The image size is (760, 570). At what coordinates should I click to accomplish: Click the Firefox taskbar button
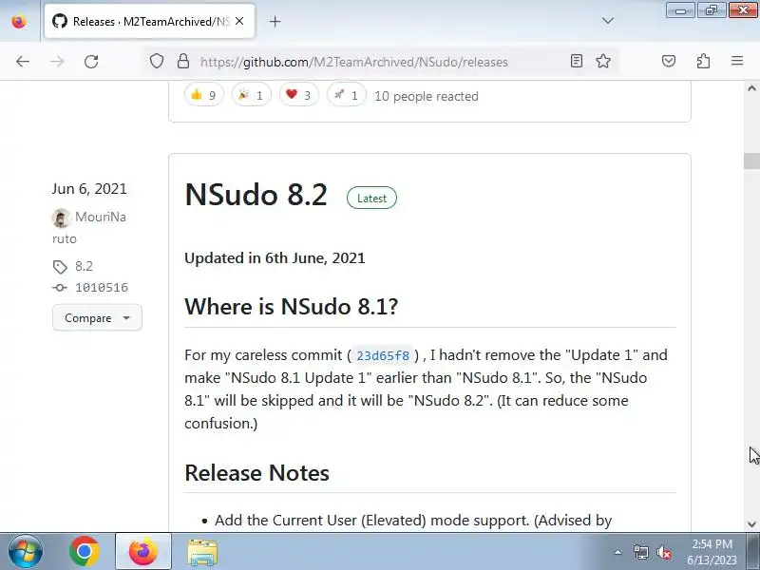[143, 551]
